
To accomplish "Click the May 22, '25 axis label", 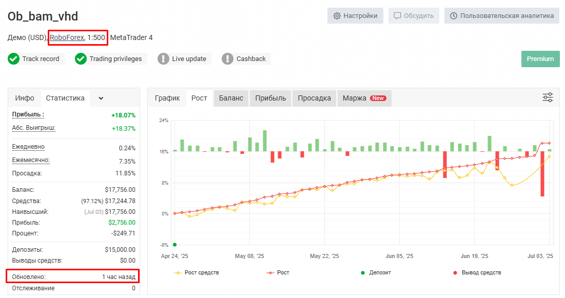I will click(x=324, y=256).
